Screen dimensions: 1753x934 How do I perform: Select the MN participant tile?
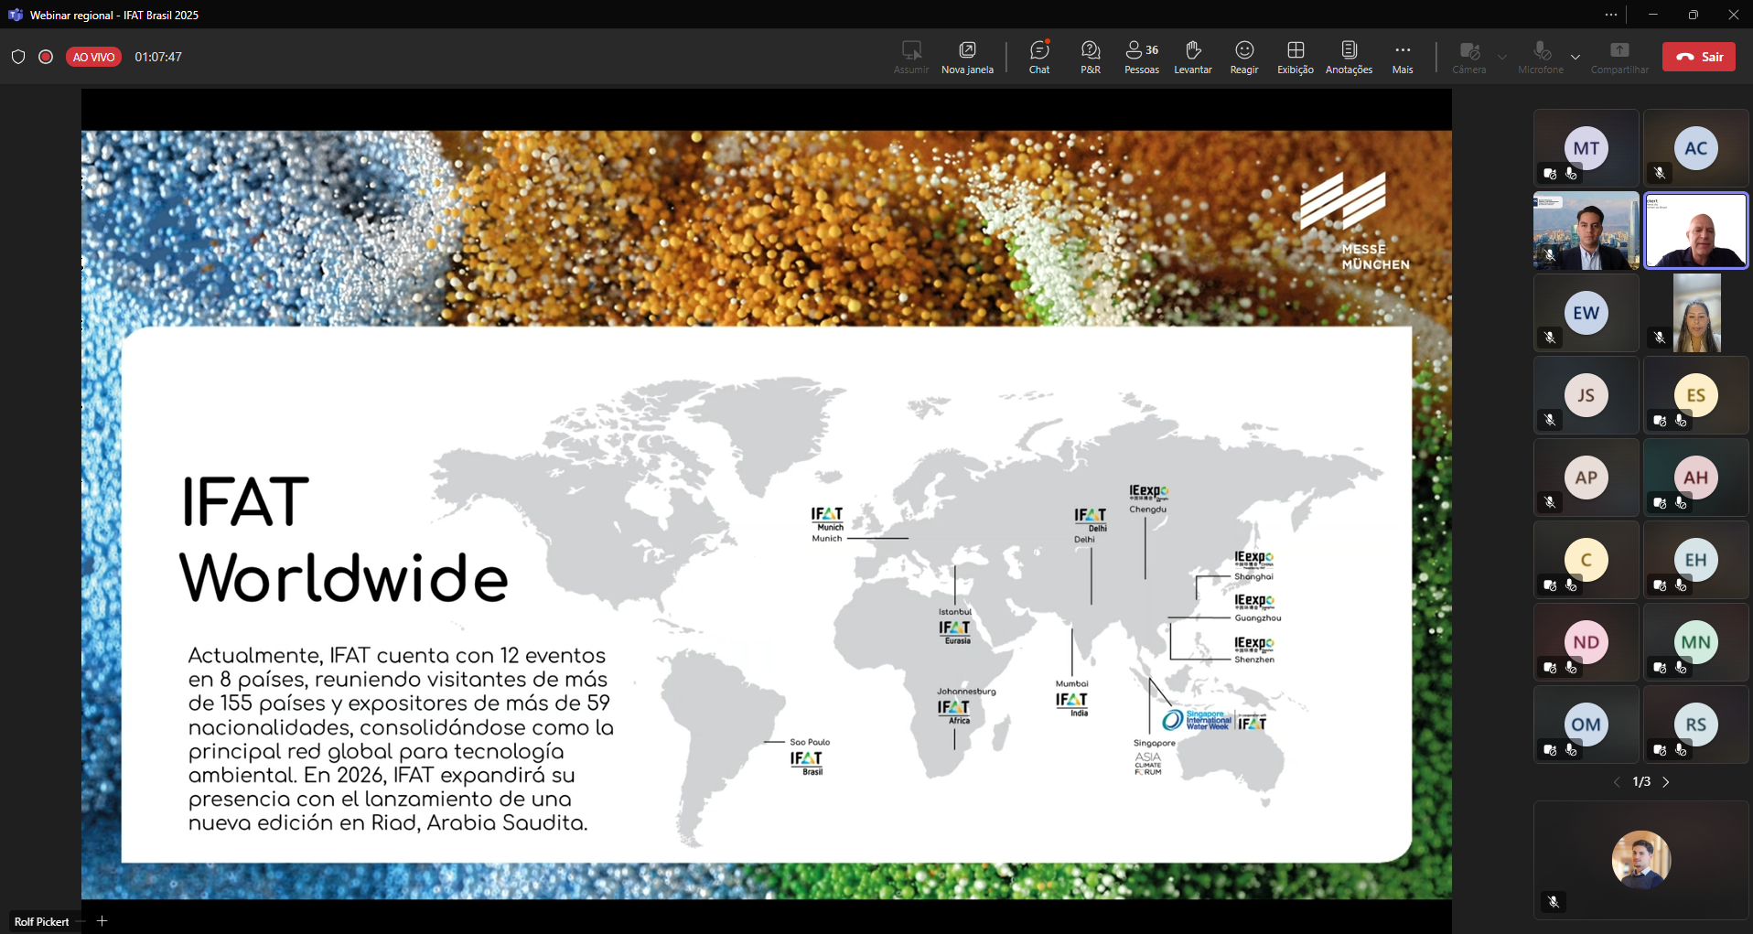point(1696,642)
